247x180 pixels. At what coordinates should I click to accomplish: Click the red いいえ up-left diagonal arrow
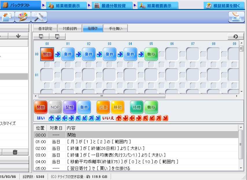[x=145, y=118]
